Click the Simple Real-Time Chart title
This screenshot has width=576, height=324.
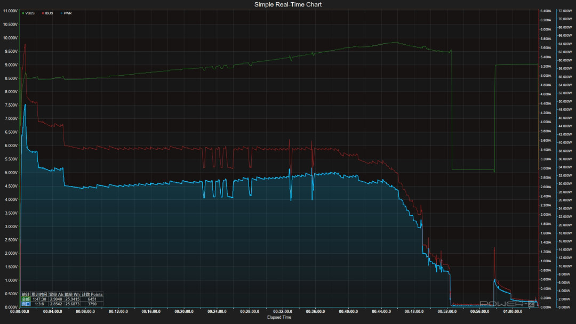(288, 4)
